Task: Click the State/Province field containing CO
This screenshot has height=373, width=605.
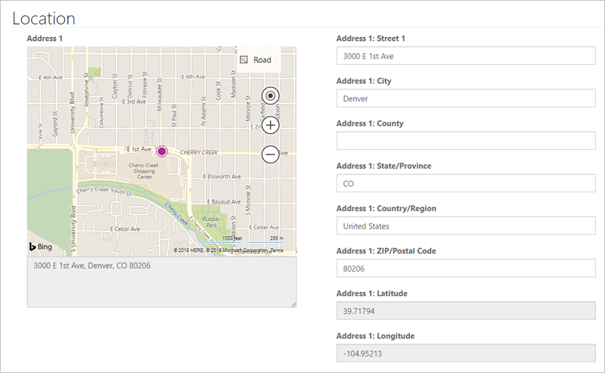Action: click(466, 183)
